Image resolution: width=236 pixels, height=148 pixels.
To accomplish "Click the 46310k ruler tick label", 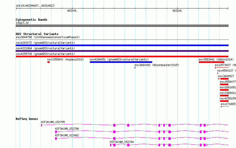I will click(177, 11).
